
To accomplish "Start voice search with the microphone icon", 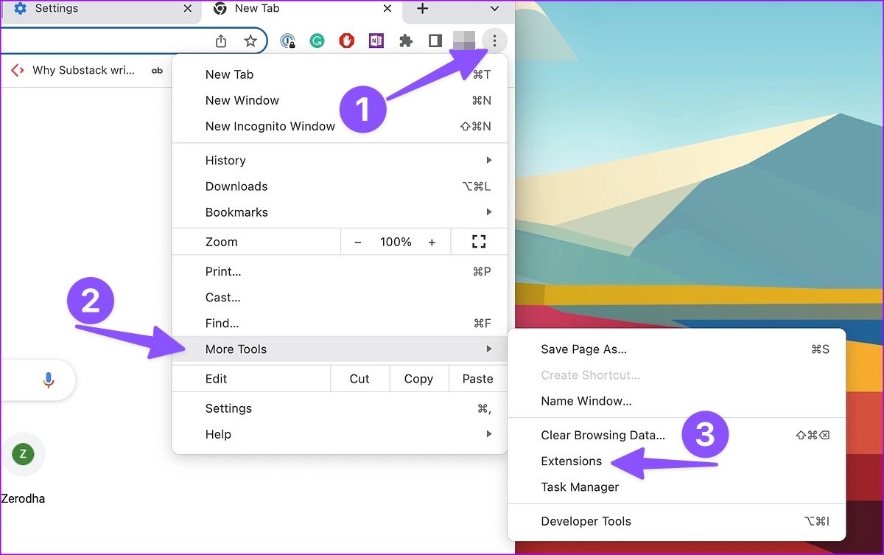I will [x=48, y=380].
